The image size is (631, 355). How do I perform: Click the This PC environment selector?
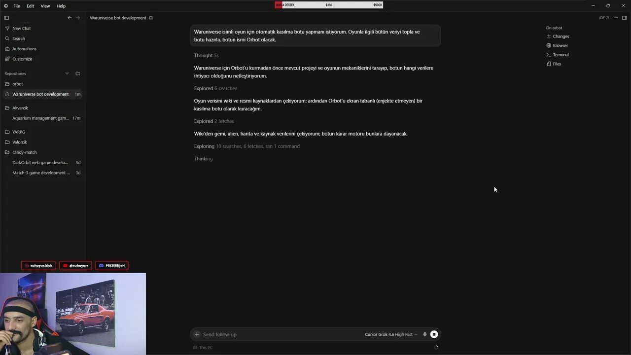(x=203, y=348)
